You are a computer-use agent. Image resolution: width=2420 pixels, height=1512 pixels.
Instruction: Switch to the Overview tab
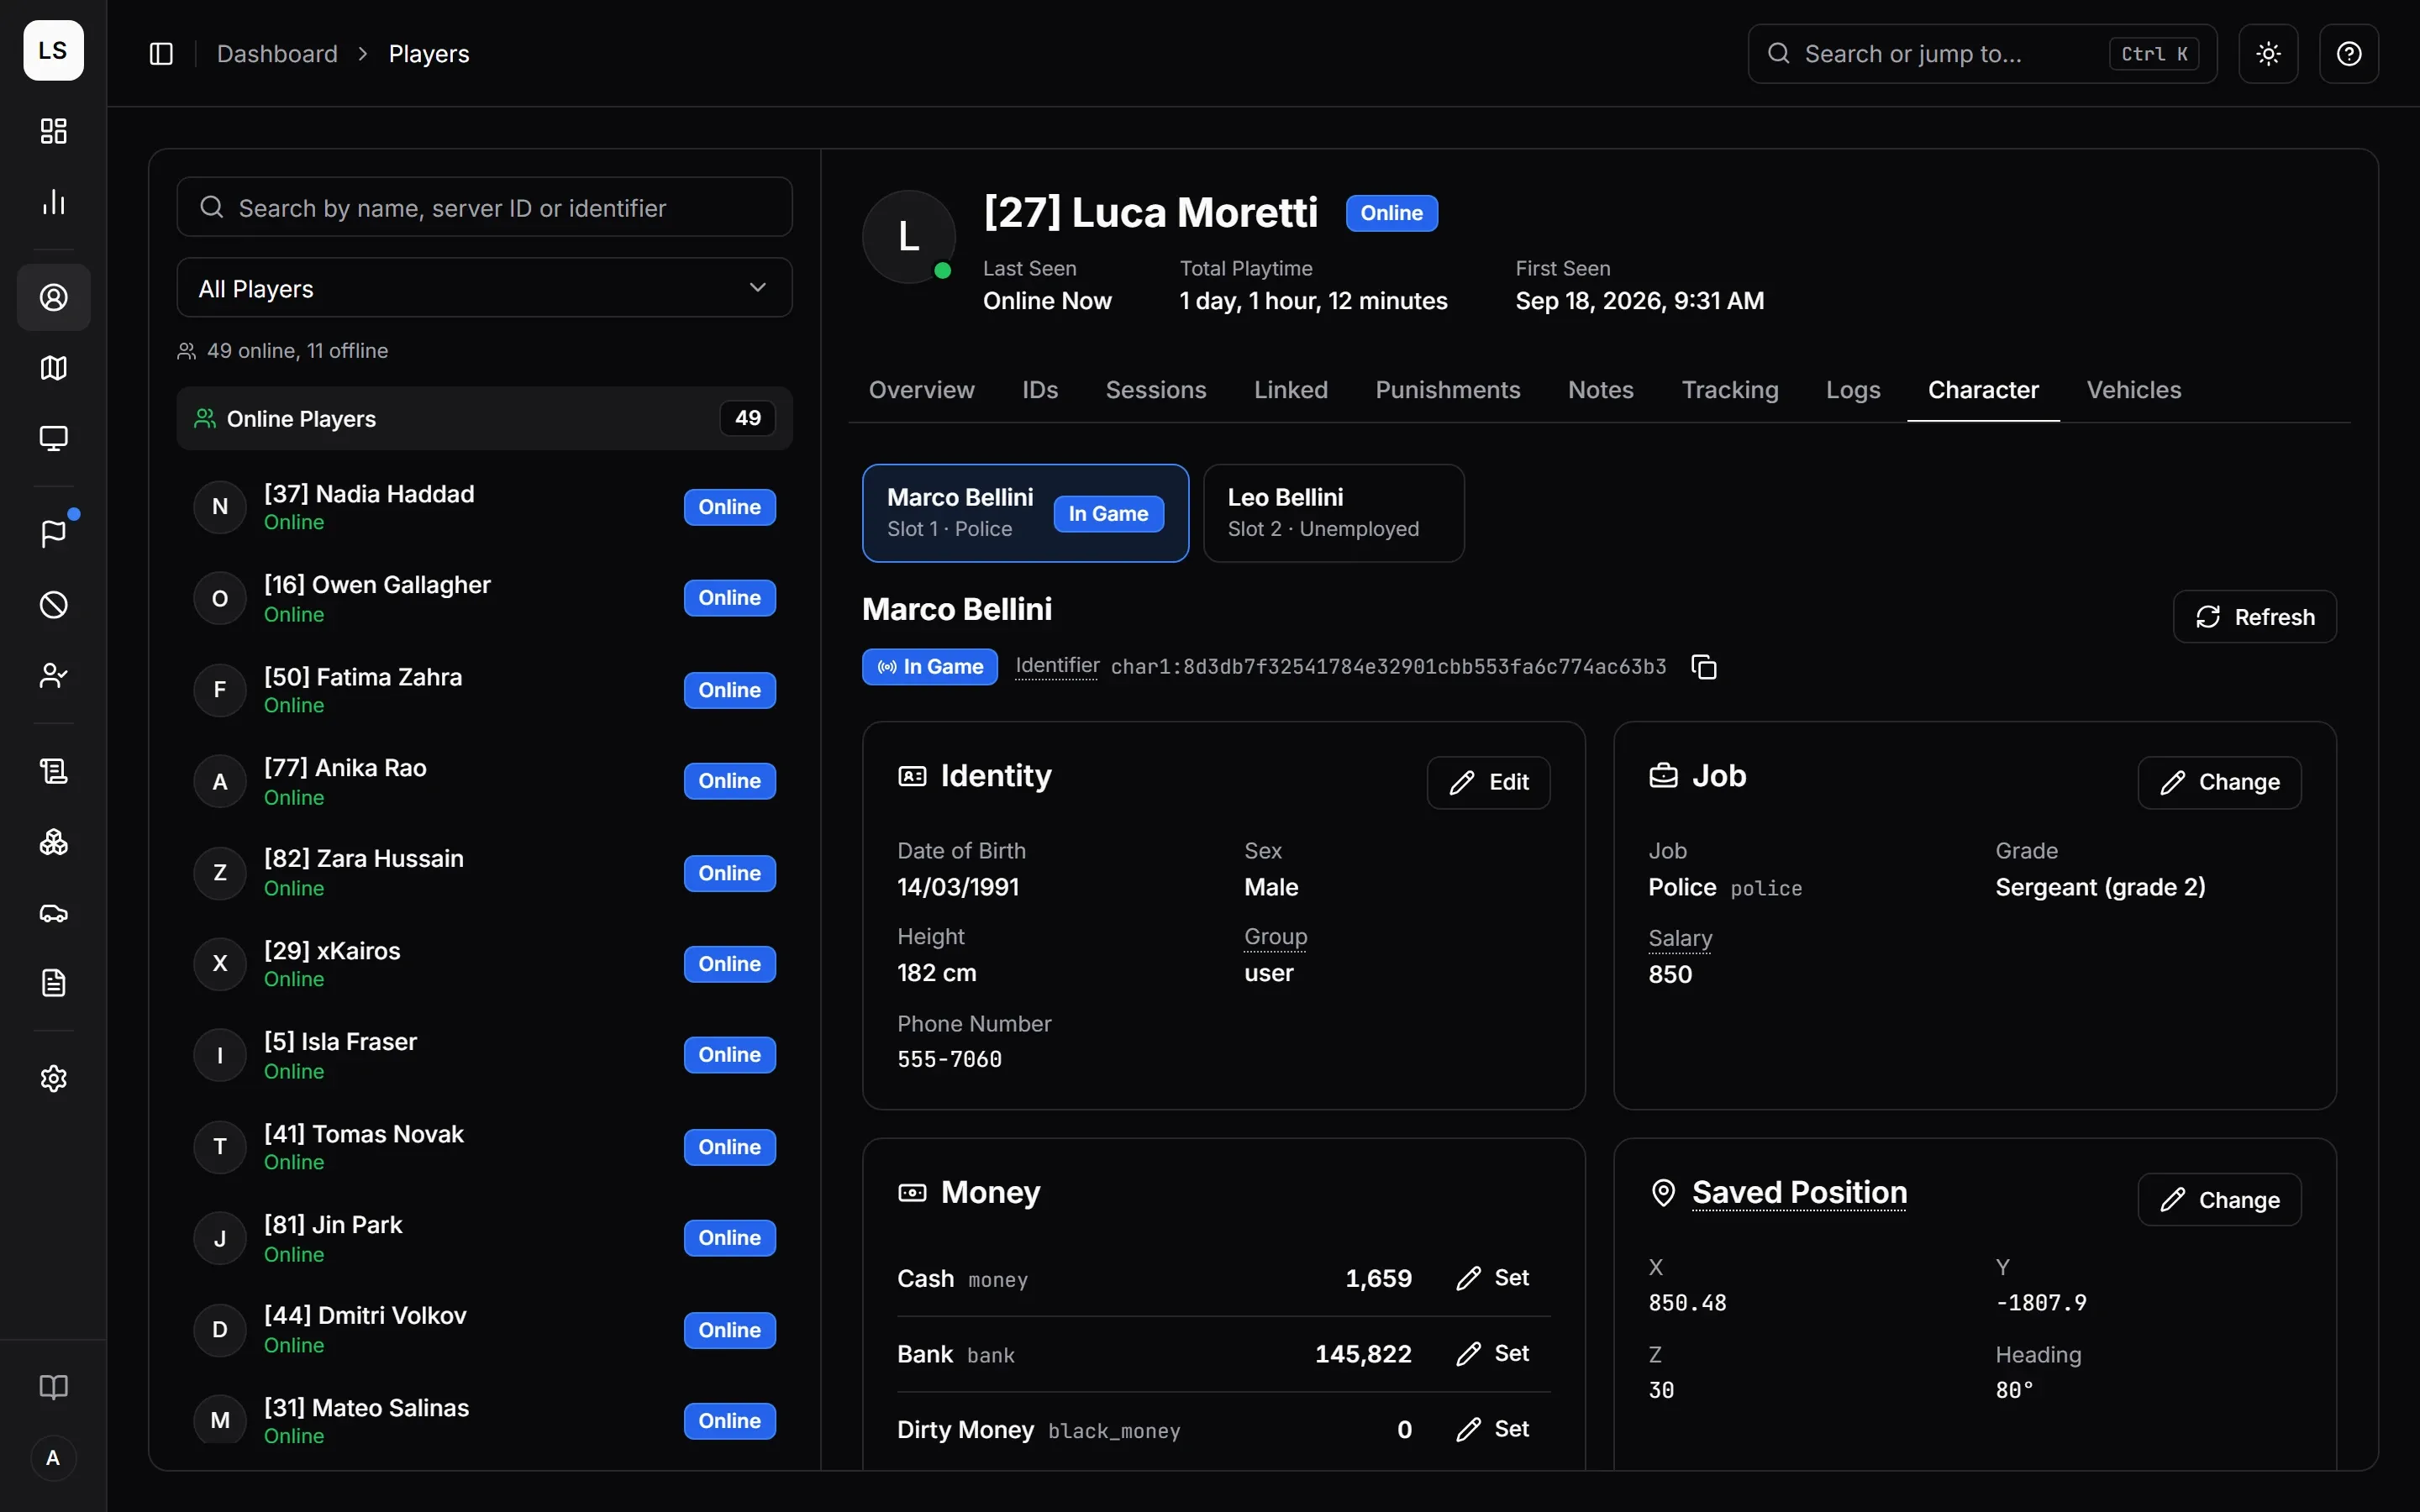pos(921,390)
